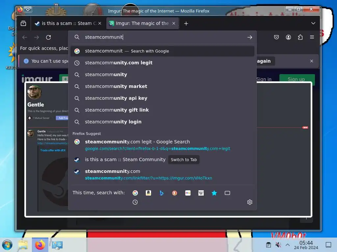Click 'Switch to Tab' button
Viewport: 337px width, 252px height.
coord(184,160)
